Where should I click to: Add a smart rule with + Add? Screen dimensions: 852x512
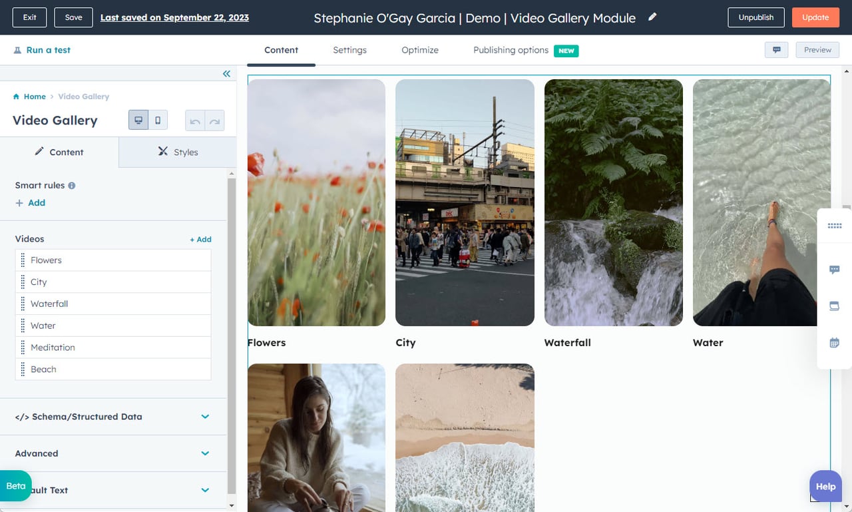[x=31, y=203]
